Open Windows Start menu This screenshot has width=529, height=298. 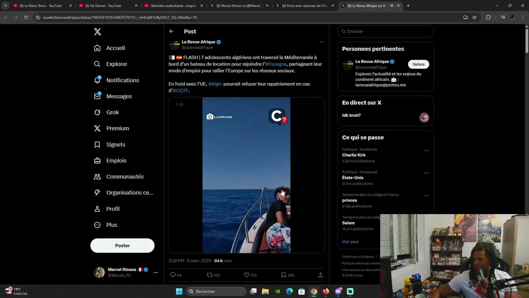click(179, 291)
